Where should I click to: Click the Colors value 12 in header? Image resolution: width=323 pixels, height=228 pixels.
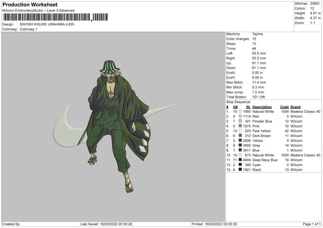tap(312, 9)
